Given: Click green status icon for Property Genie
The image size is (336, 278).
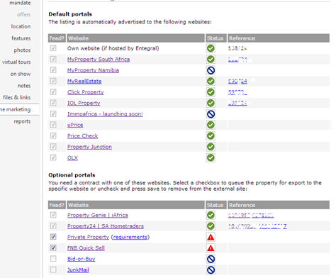Looking at the screenshot, I should pyautogui.click(x=211, y=215).
